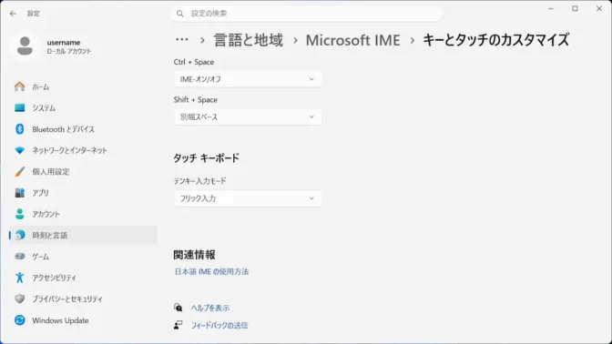Screen dimensions: 612x344
Task: Click the Privacy shield icon
Action: pos(19,298)
